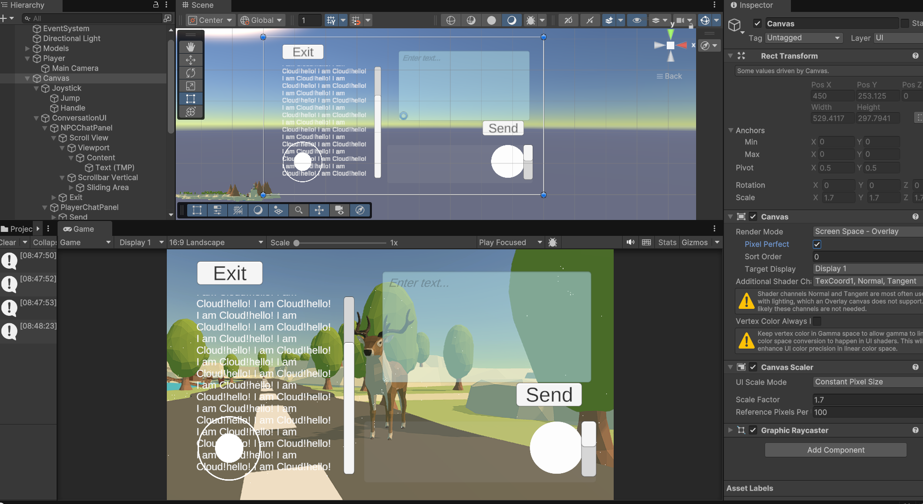Open Render Mode dropdown

pyautogui.click(x=868, y=231)
